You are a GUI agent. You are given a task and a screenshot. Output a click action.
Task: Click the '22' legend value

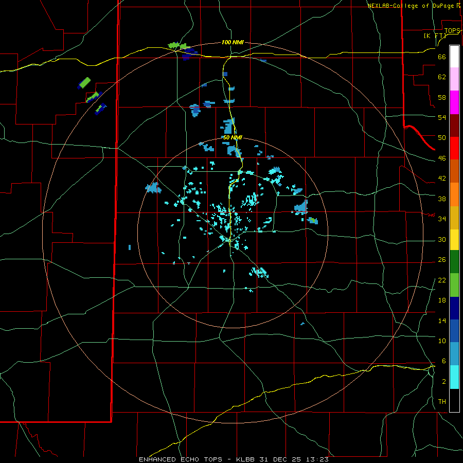tap(442, 280)
